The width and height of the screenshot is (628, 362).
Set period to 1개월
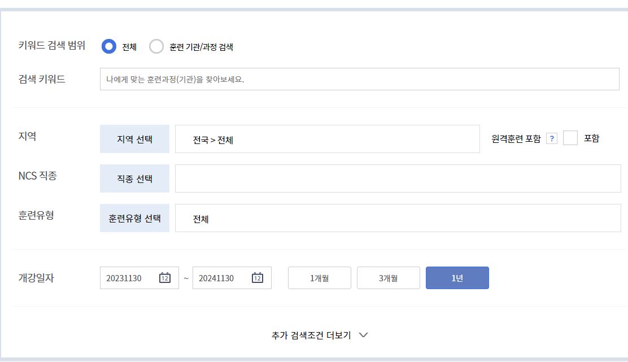pyautogui.click(x=320, y=278)
